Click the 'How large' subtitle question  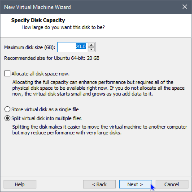[63, 27]
